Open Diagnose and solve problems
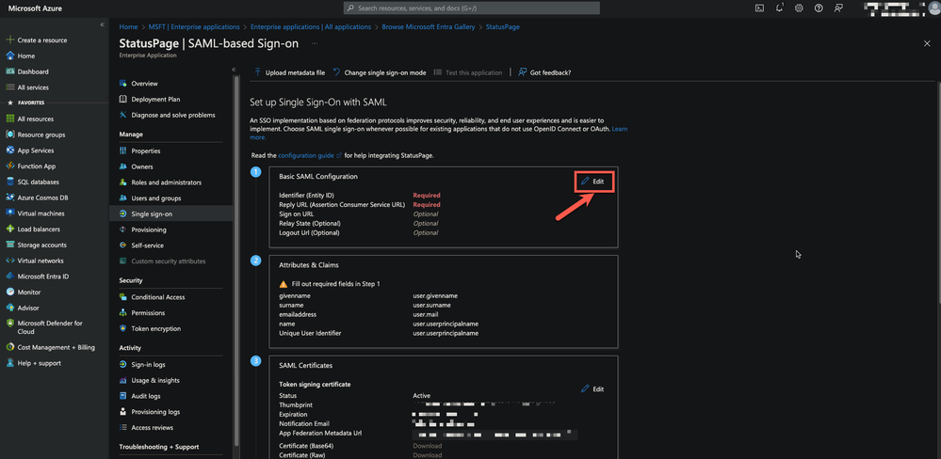 click(171, 115)
